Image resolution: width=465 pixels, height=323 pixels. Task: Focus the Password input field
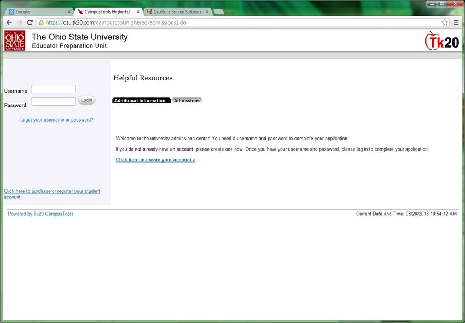(x=54, y=101)
